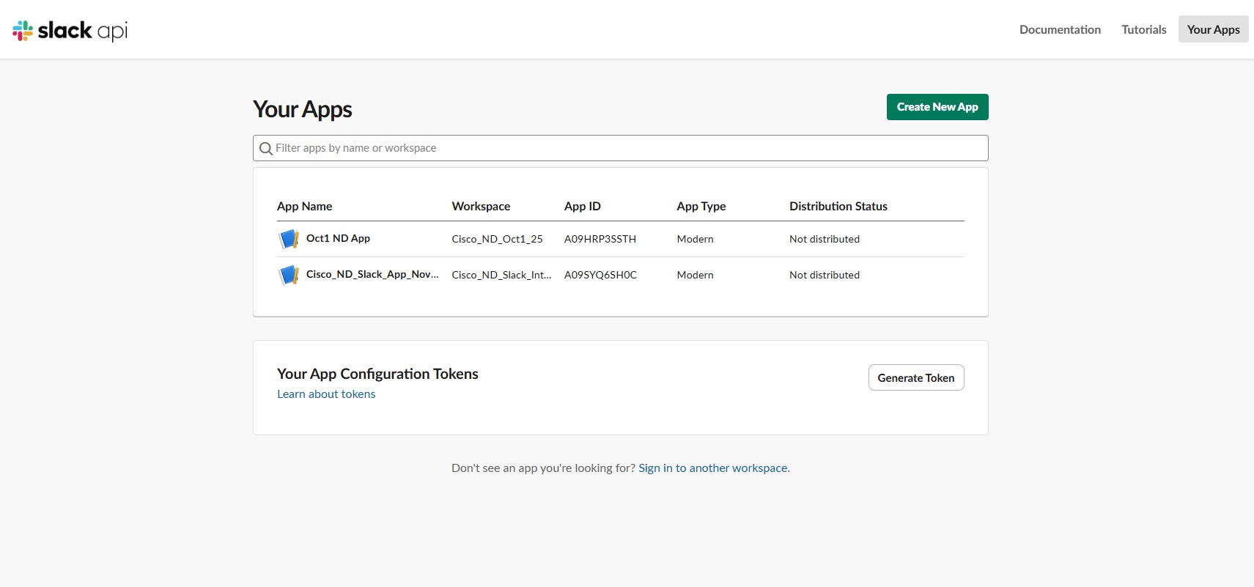The height and width of the screenshot is (587, 1254).
Task: Click workspace Cisco_ND_Oct1_25 cell
Action: point(497,239)
